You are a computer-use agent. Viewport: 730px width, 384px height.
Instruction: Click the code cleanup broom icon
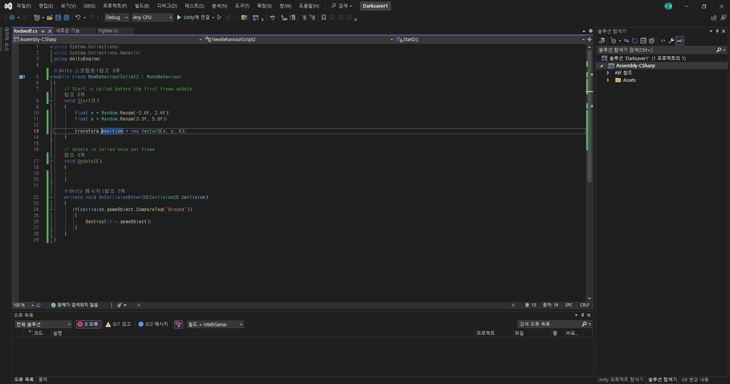click(x=119, y=305)
